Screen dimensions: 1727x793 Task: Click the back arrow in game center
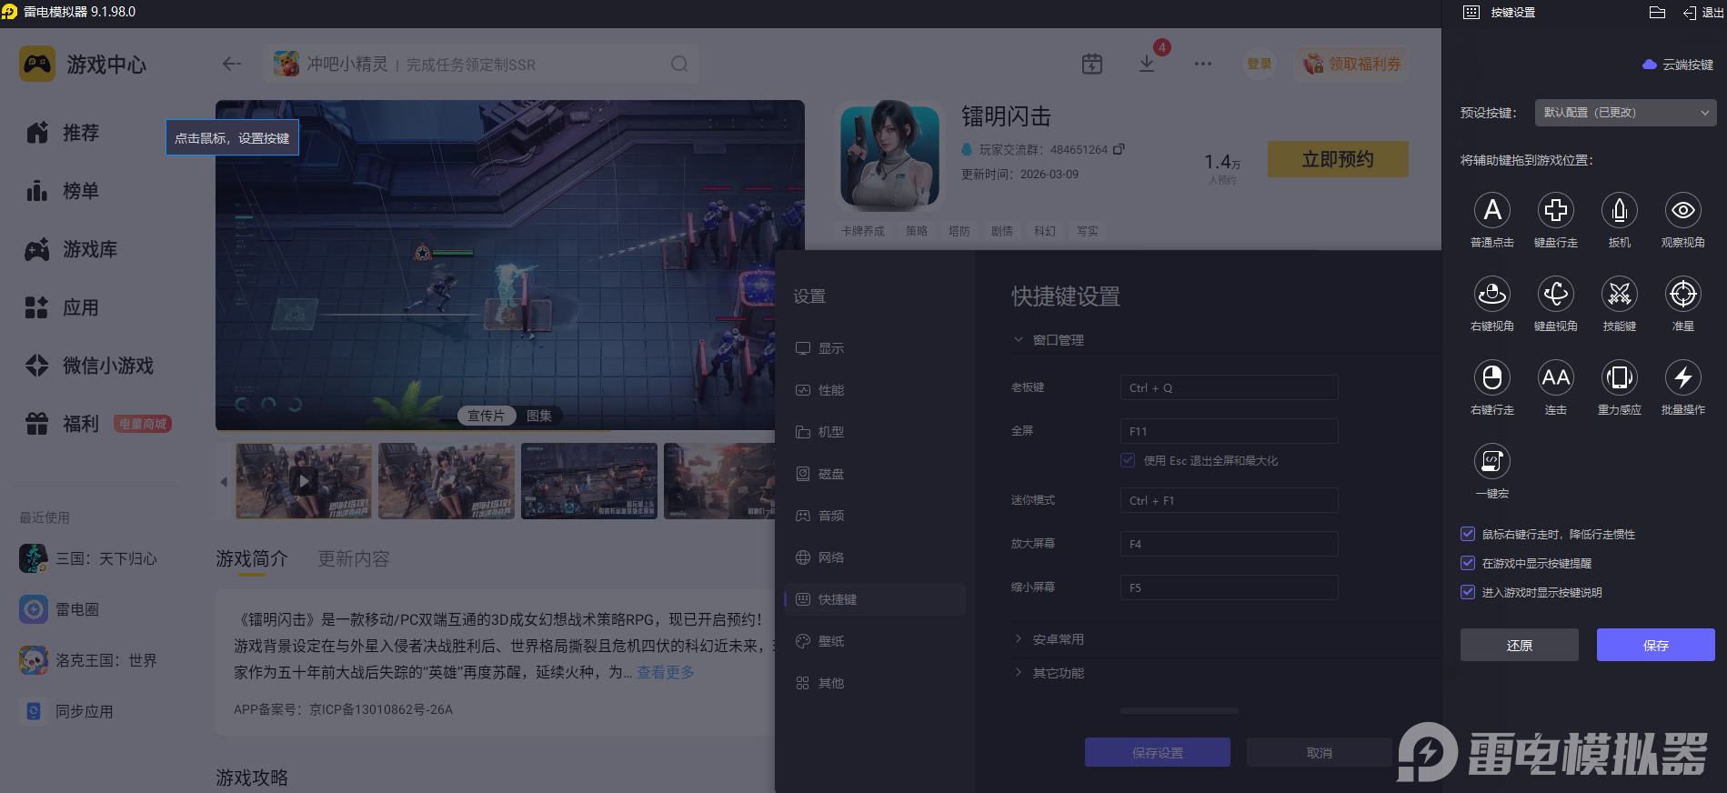click(x=232, y=64)
